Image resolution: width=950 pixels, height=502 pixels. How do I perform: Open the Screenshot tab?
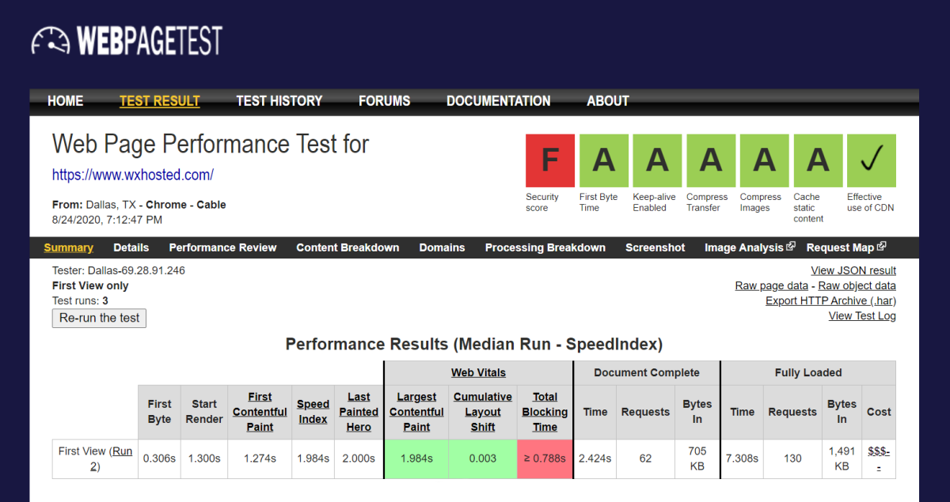pyautogui.click(x=655, y=247)
